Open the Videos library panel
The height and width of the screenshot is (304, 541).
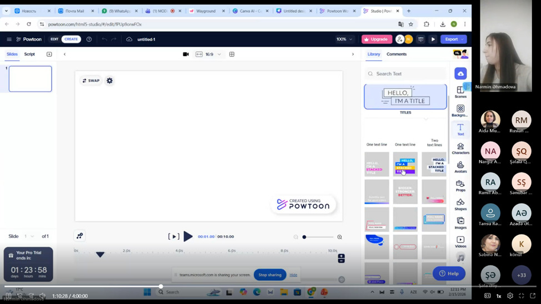pos(460,241)
